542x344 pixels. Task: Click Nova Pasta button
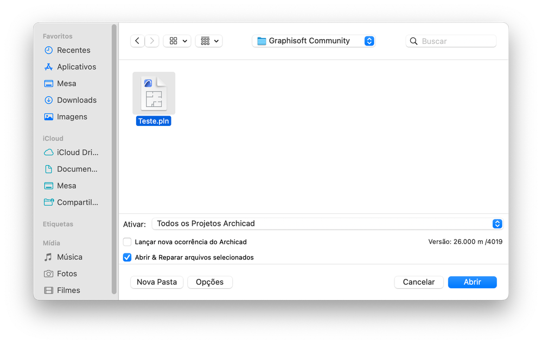click(x=157, y=282)
